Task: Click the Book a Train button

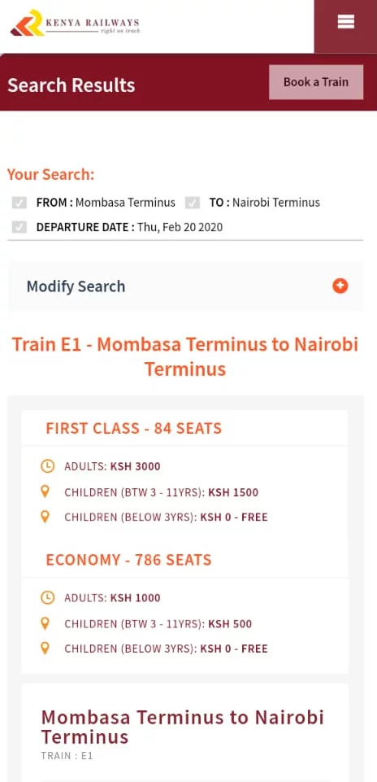Action: coord(316,82)
